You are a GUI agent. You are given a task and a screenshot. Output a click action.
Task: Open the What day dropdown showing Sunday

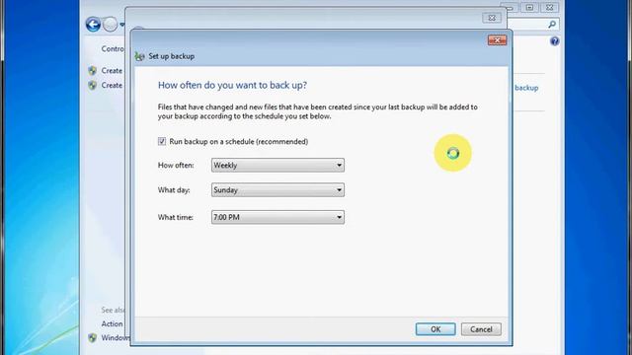point(277,190)
